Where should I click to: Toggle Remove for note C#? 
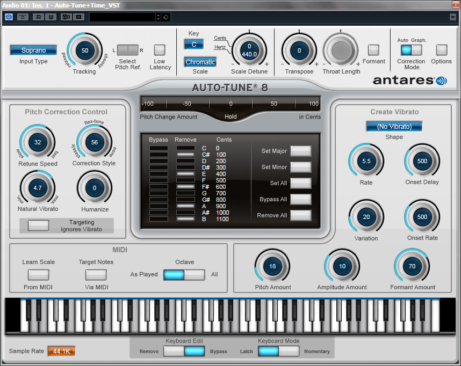pos(185,155)
